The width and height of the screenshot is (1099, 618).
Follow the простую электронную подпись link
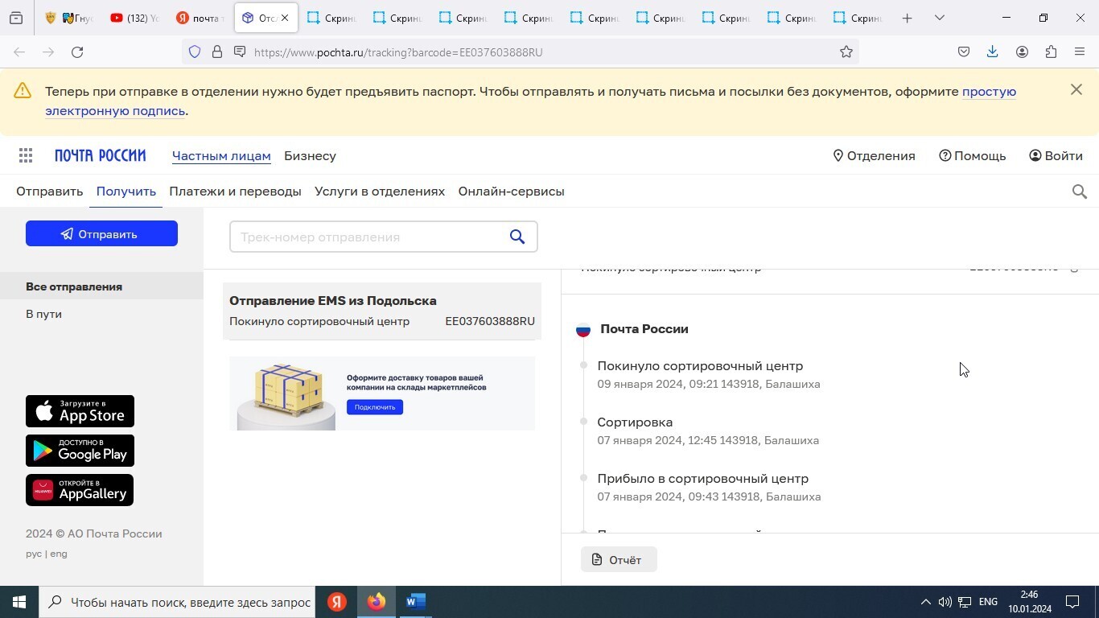click(x=989, y=92)
